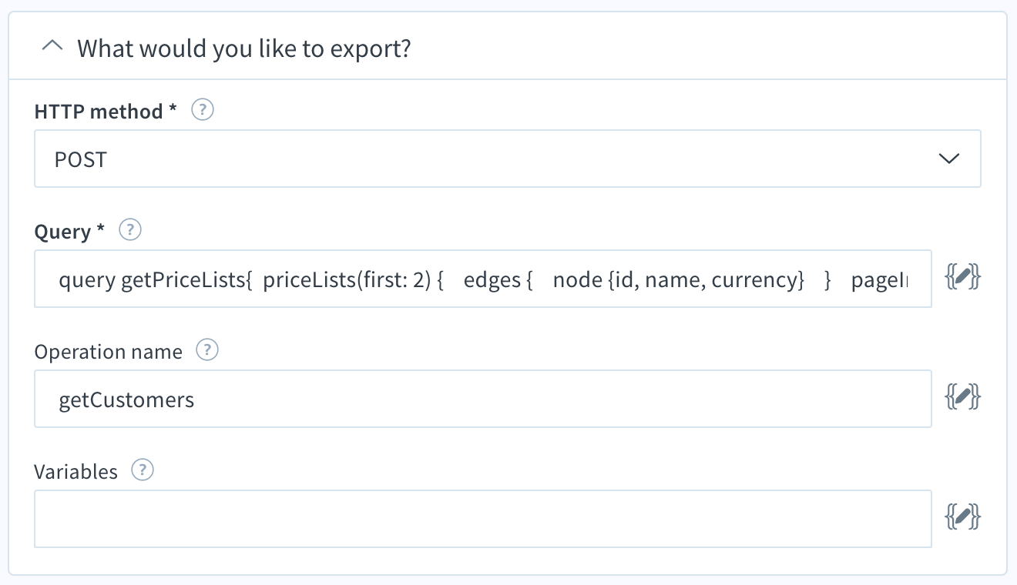Click the "Query *" field label

pyautogui.click(x=70, y=232)
